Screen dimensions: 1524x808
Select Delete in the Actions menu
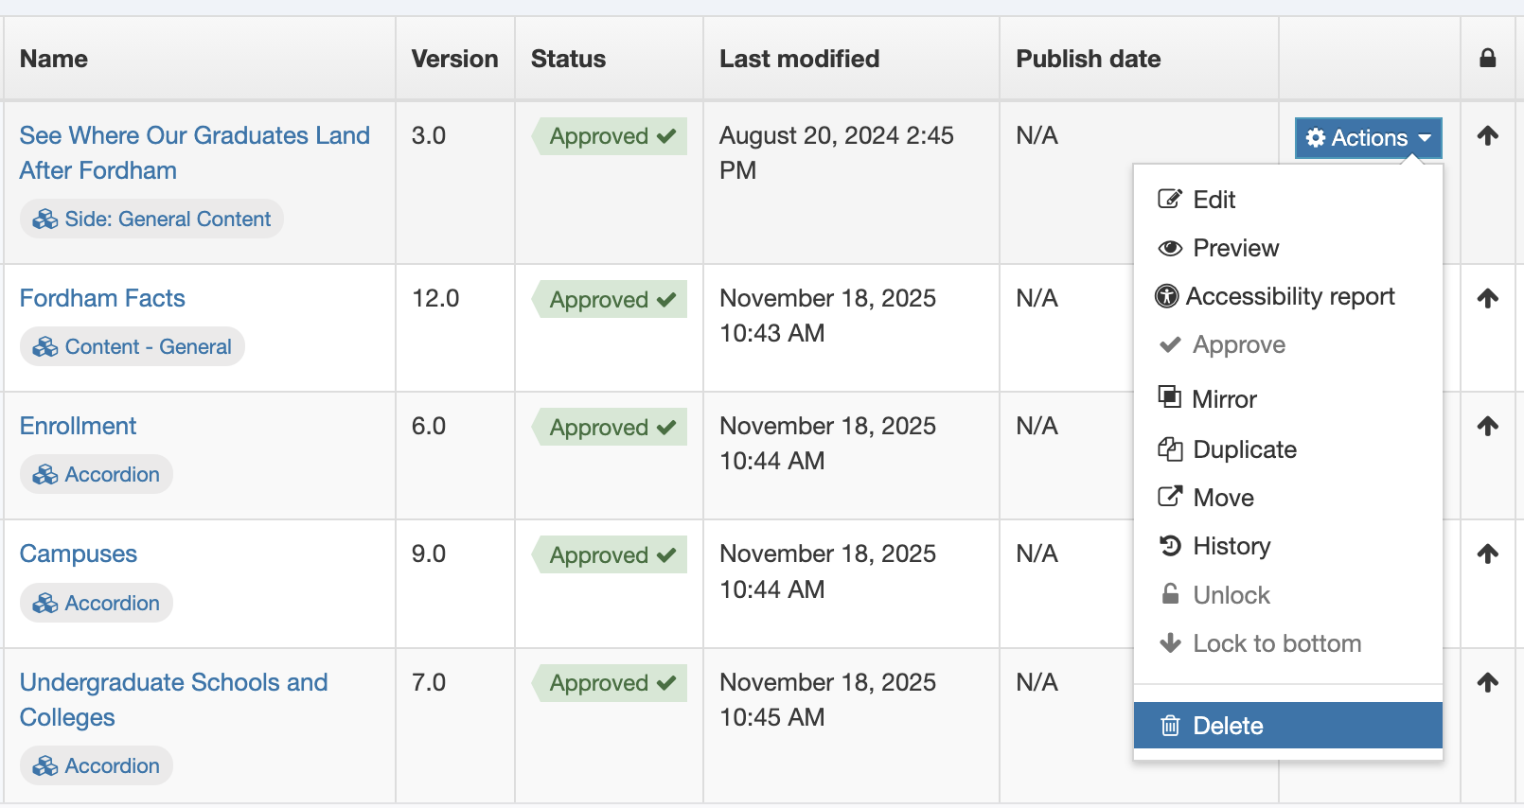coord(1287,726)
